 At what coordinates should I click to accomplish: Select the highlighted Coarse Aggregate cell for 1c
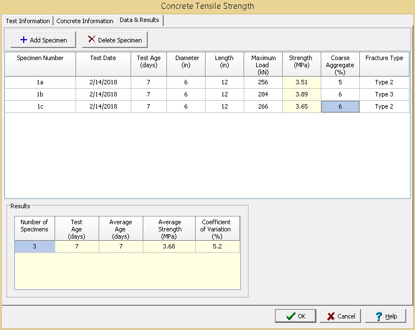coord(340,106)
